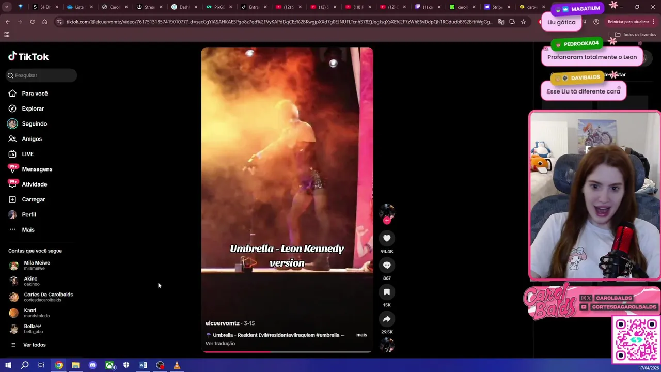Open File Explorer from the taskbar
661x372 pixels.
[x=75, y=365]
